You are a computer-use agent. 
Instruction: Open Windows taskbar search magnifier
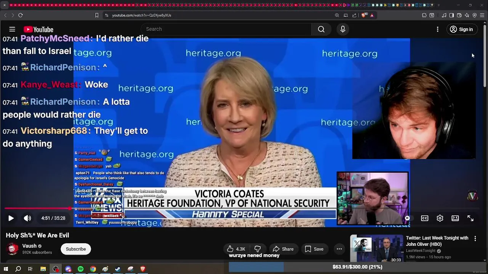(18, 269)
